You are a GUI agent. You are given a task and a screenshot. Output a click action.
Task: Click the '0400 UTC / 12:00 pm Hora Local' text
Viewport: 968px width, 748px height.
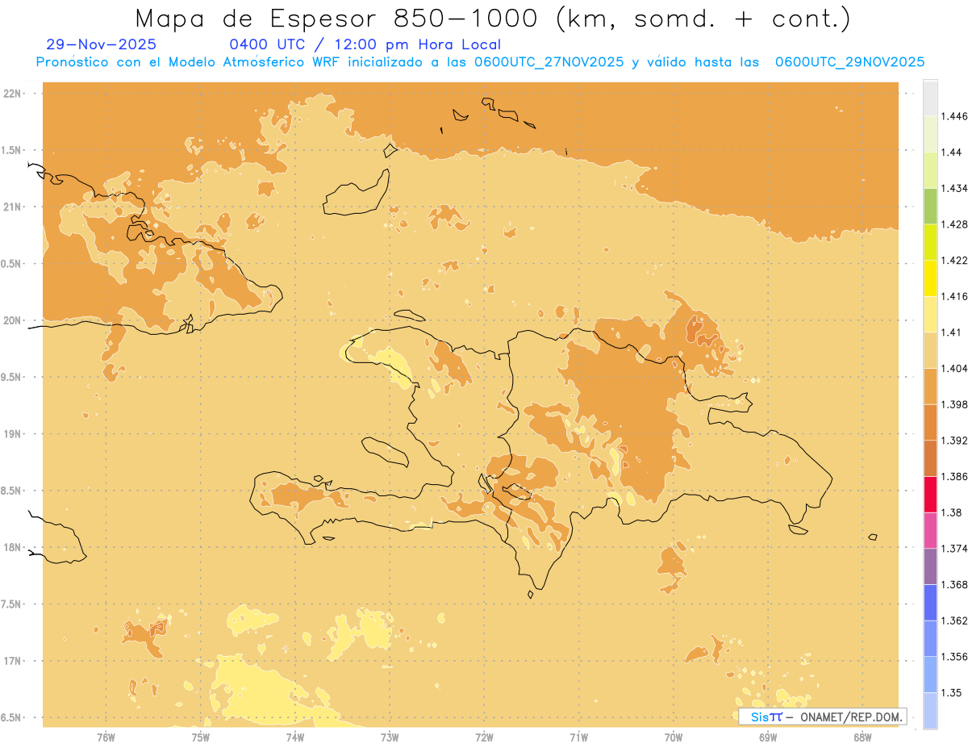coord(365,45)
